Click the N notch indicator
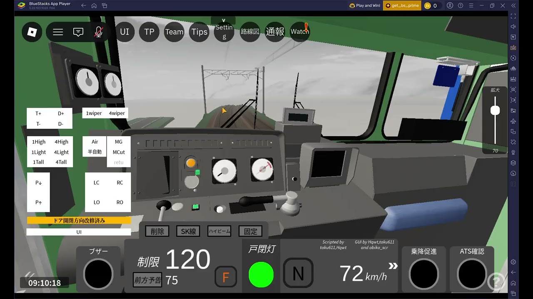Image resolution: width=533 pixels, height=299 pixels. pos(298,273)
